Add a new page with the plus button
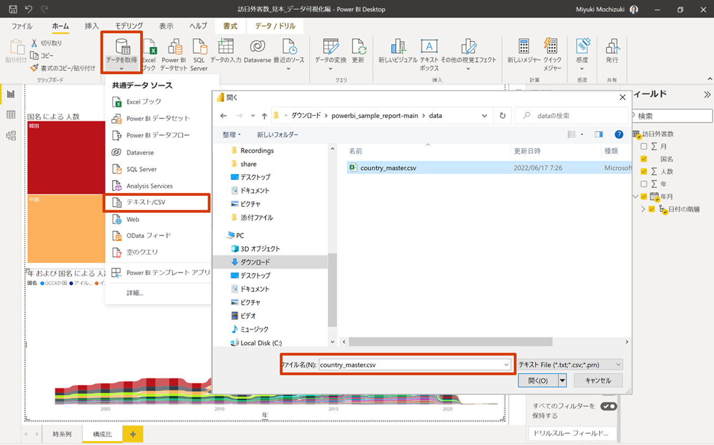714x445 pixels. (x=133, y=434)
